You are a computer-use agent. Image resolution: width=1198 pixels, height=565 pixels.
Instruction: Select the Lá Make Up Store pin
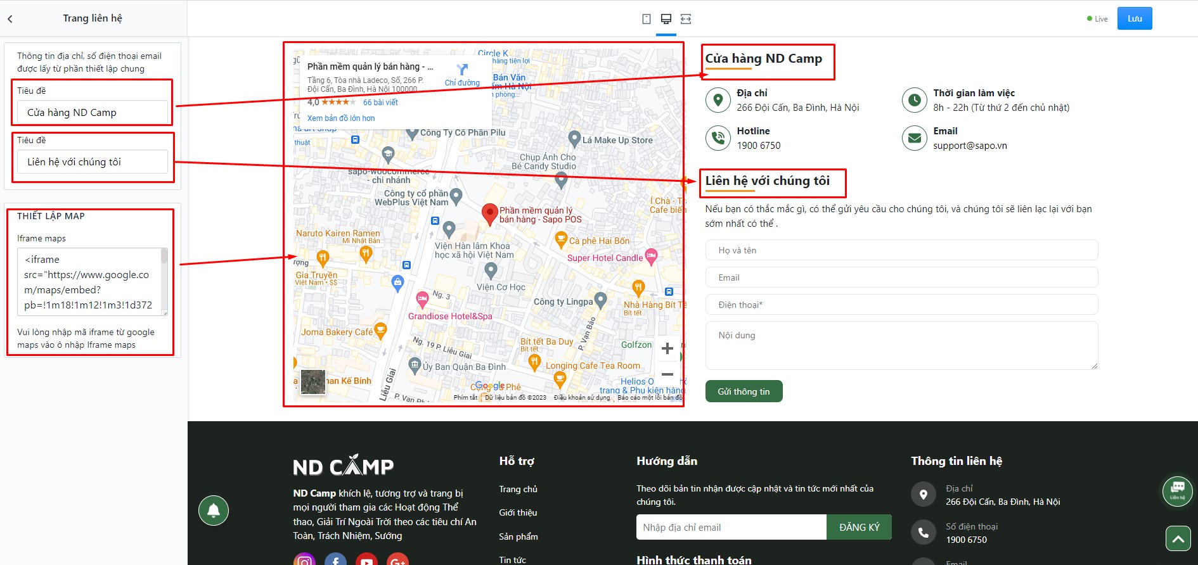(574, 139)
